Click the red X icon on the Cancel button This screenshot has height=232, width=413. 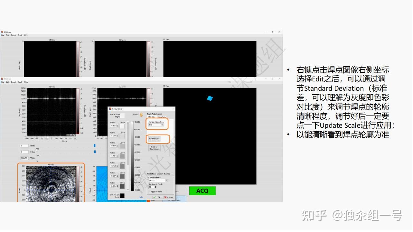[x=166, y=197]
